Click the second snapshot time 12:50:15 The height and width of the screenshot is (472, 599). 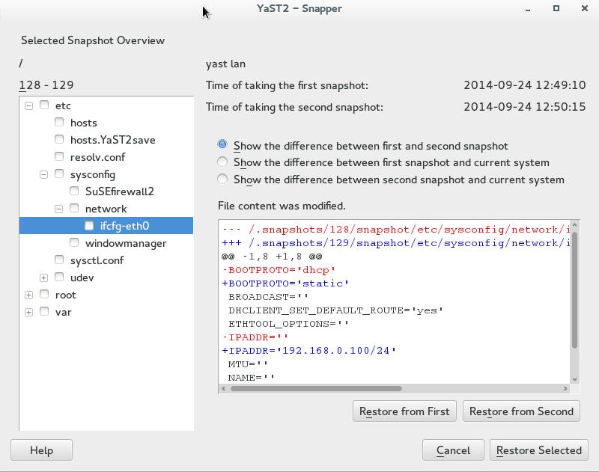[525, 107]
